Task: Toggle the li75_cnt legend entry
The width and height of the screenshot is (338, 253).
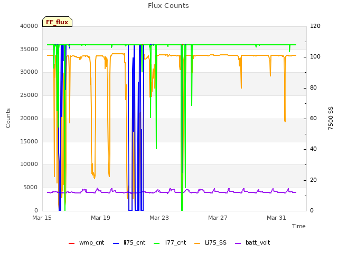Action: coord(129,242)
